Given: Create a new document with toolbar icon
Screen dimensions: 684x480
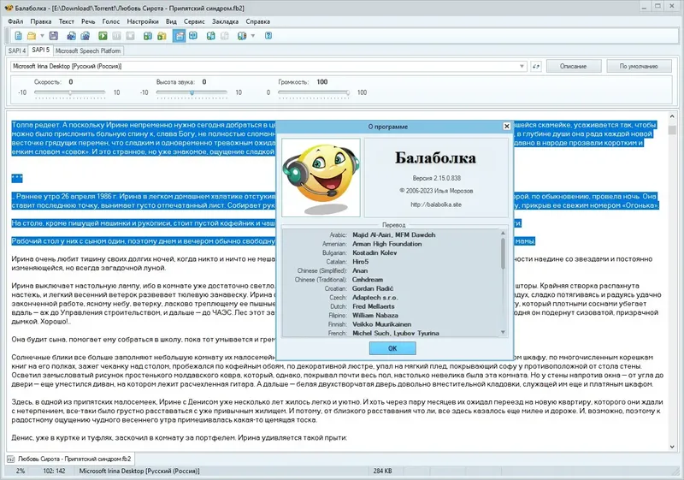Looking at the screenshot, I should point(18,36).
